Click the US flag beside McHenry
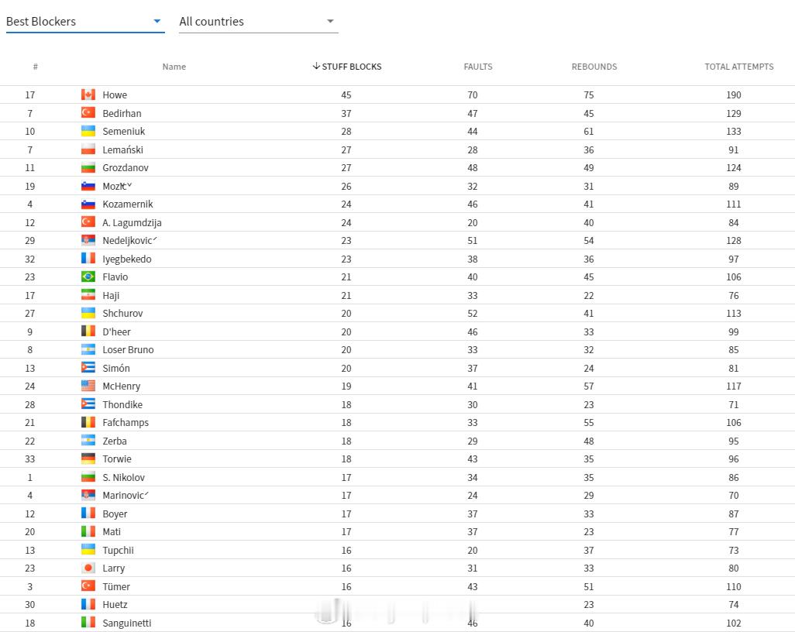Screen dimensions: 795x632 [x=88, y=386]
